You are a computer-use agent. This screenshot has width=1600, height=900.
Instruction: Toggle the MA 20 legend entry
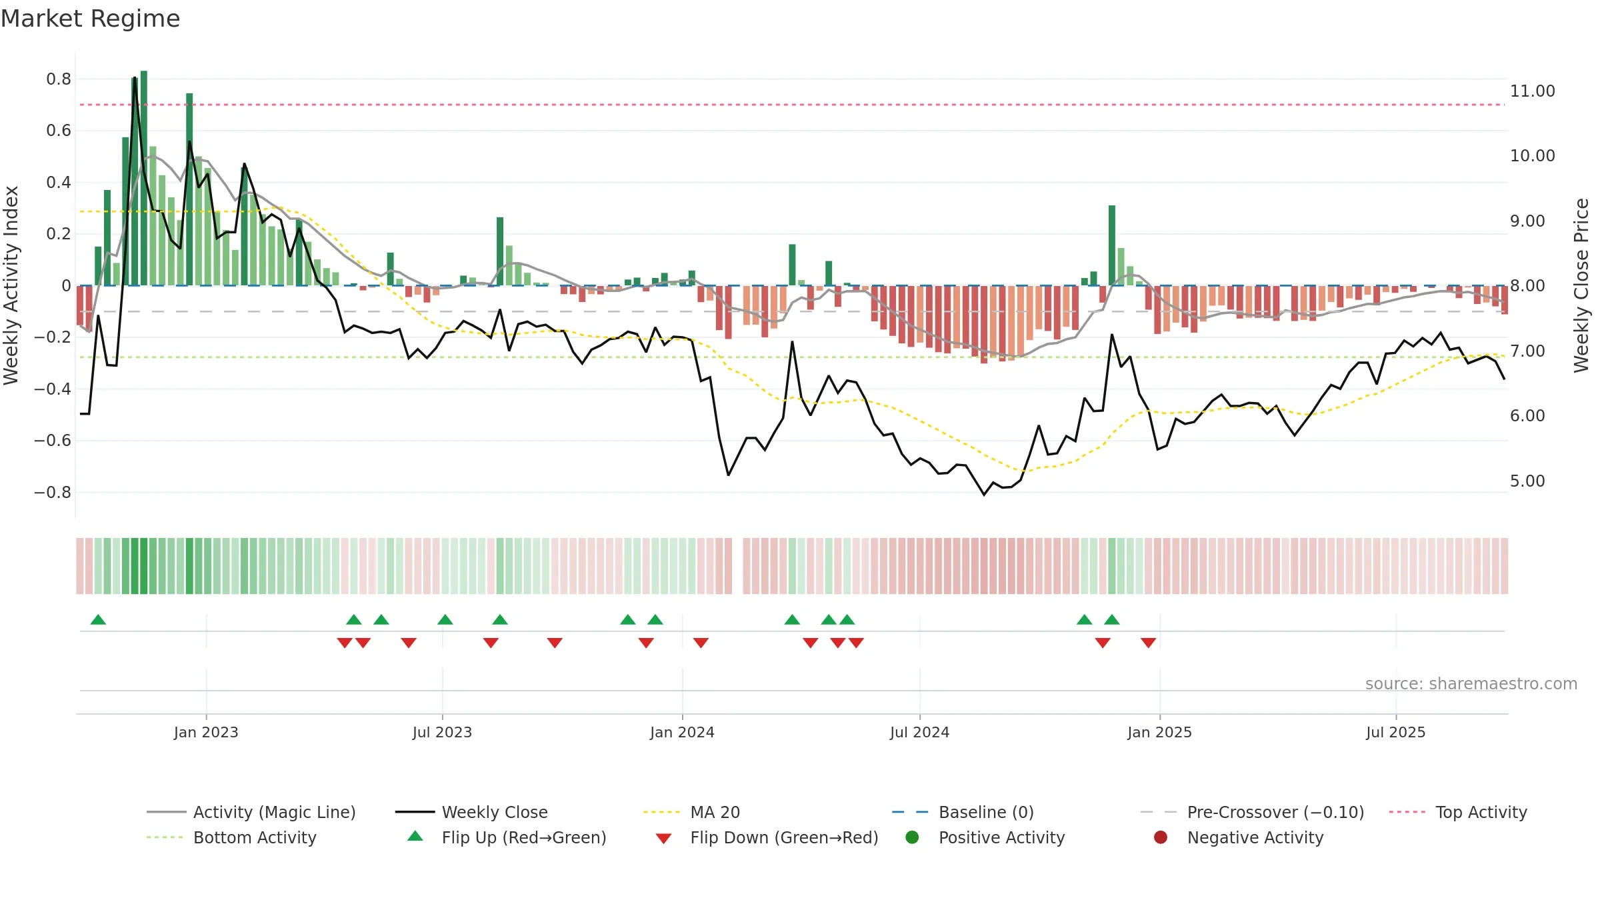[x=691, y=812]
